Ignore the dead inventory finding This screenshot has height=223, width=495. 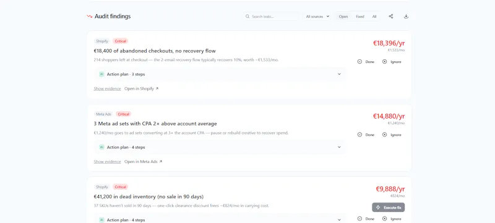tap(392, 219)
